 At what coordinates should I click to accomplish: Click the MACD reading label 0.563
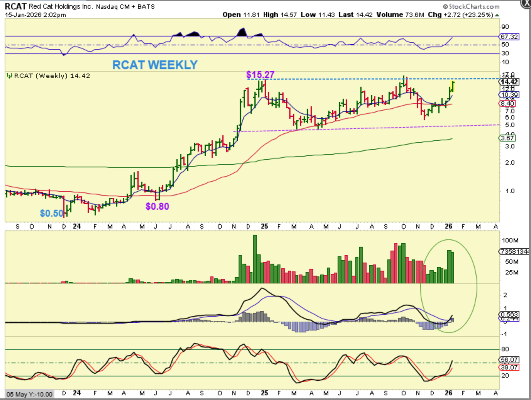coord(509,314)
